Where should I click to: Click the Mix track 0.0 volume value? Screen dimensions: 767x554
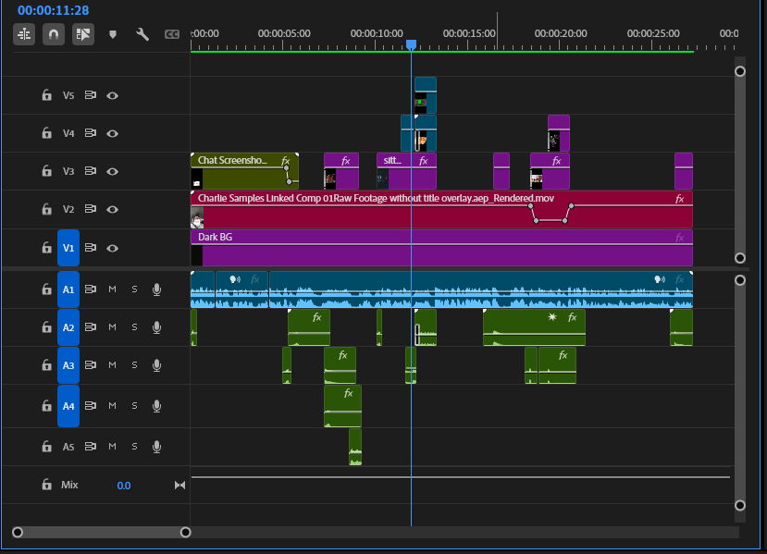124,486
